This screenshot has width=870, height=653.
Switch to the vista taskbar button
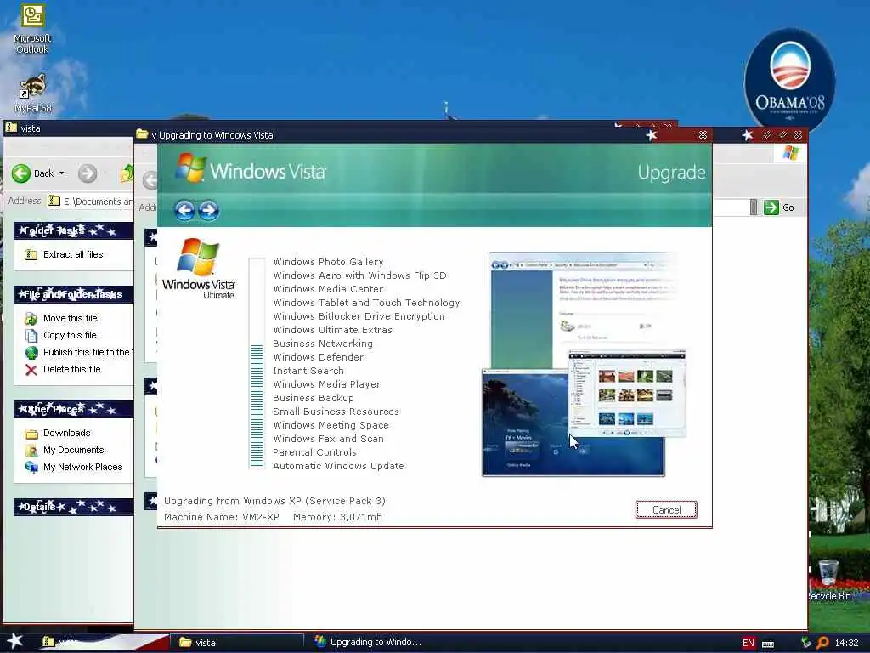pos(236,643)
